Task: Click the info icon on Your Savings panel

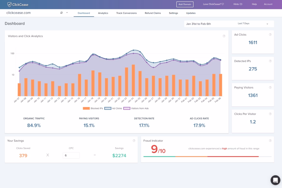Action: [134, 141]
